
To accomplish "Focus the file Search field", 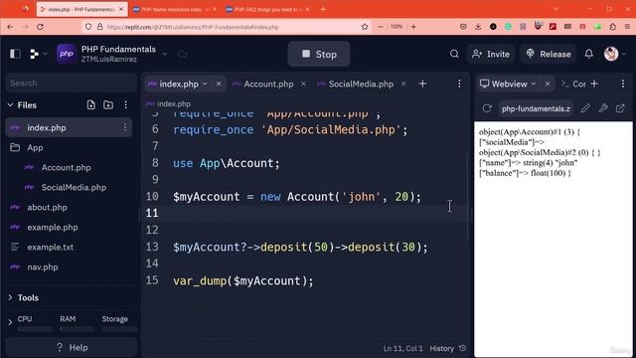I will click(72, 84).
